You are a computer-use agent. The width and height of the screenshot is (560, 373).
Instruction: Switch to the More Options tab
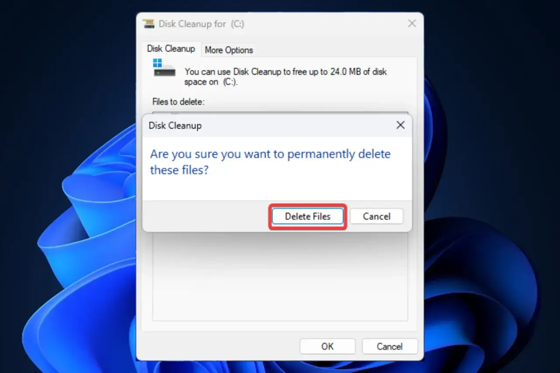click(229, 50)
